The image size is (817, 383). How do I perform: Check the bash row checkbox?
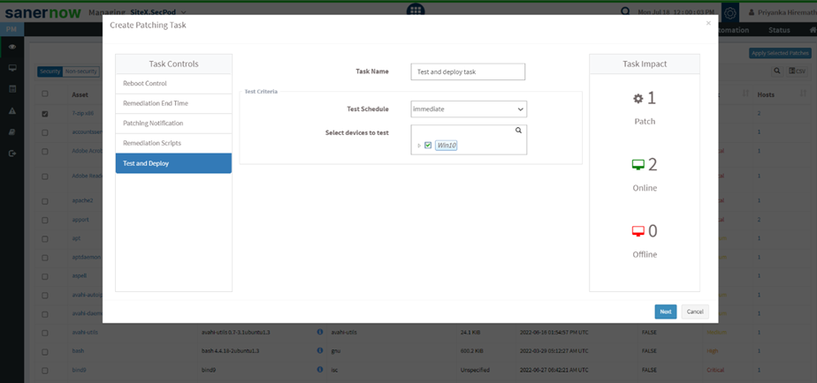click(45, 351)
